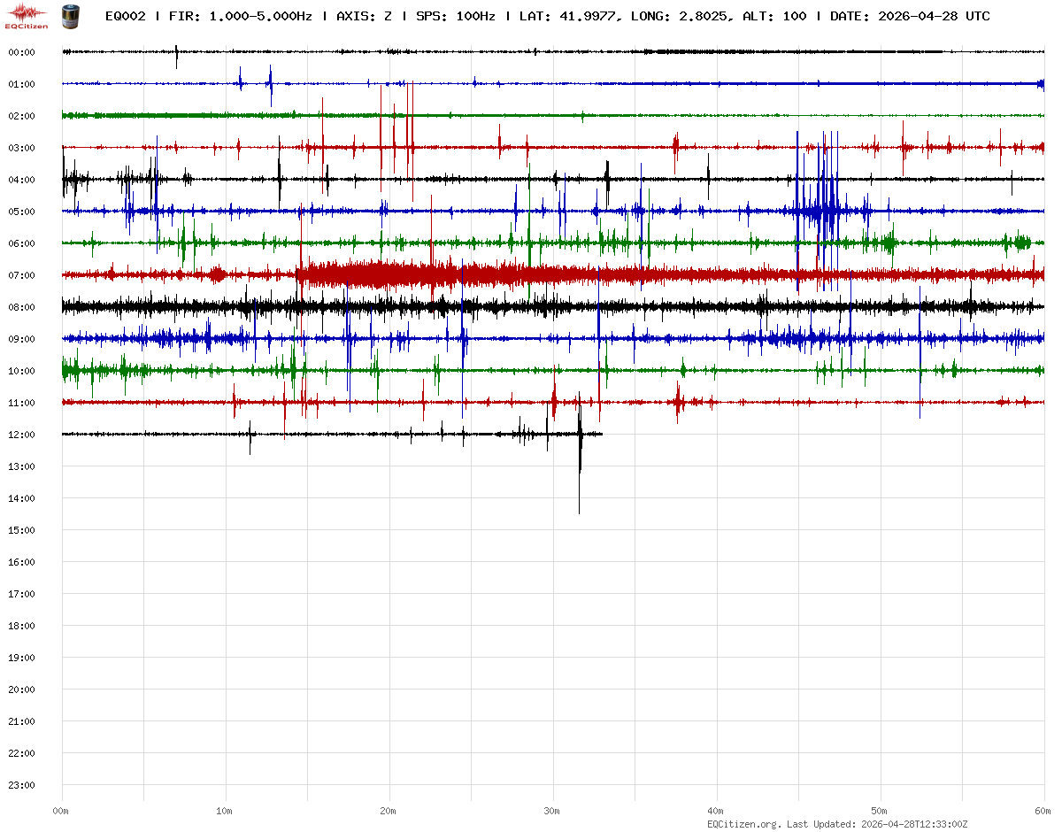Select the 23:00 hour row label
1062x832 pixels.
tap(21, 785)
